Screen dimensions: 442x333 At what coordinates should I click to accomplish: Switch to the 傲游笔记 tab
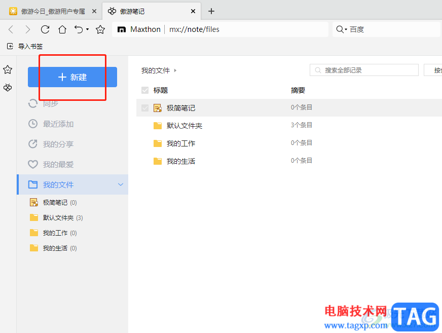tap(132, 11)
